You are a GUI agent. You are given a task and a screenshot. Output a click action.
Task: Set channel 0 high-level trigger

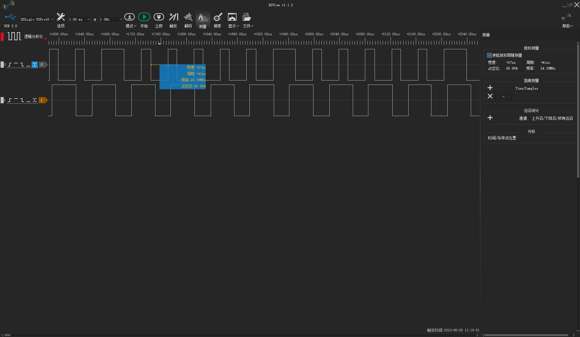click(x=16, y=65)
